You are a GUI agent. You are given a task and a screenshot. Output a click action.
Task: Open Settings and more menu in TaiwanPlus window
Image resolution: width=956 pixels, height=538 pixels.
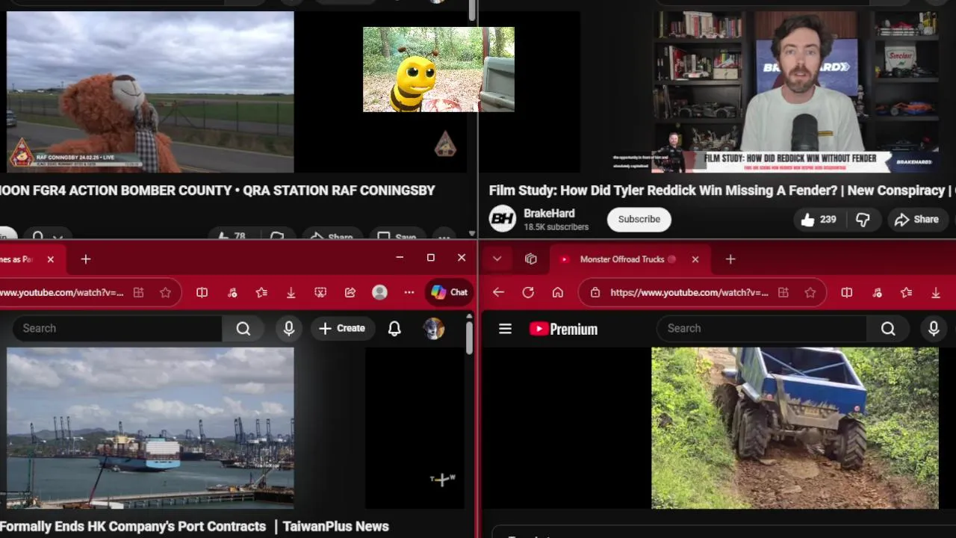409,293
